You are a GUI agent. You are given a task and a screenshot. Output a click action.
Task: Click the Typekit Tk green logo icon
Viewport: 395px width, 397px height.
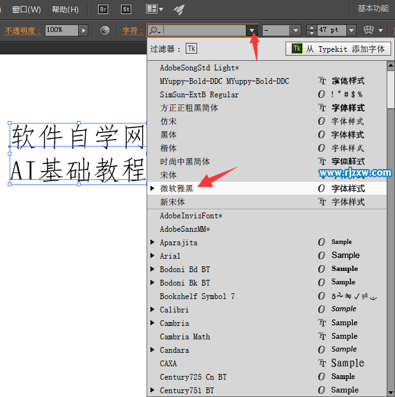297,49
